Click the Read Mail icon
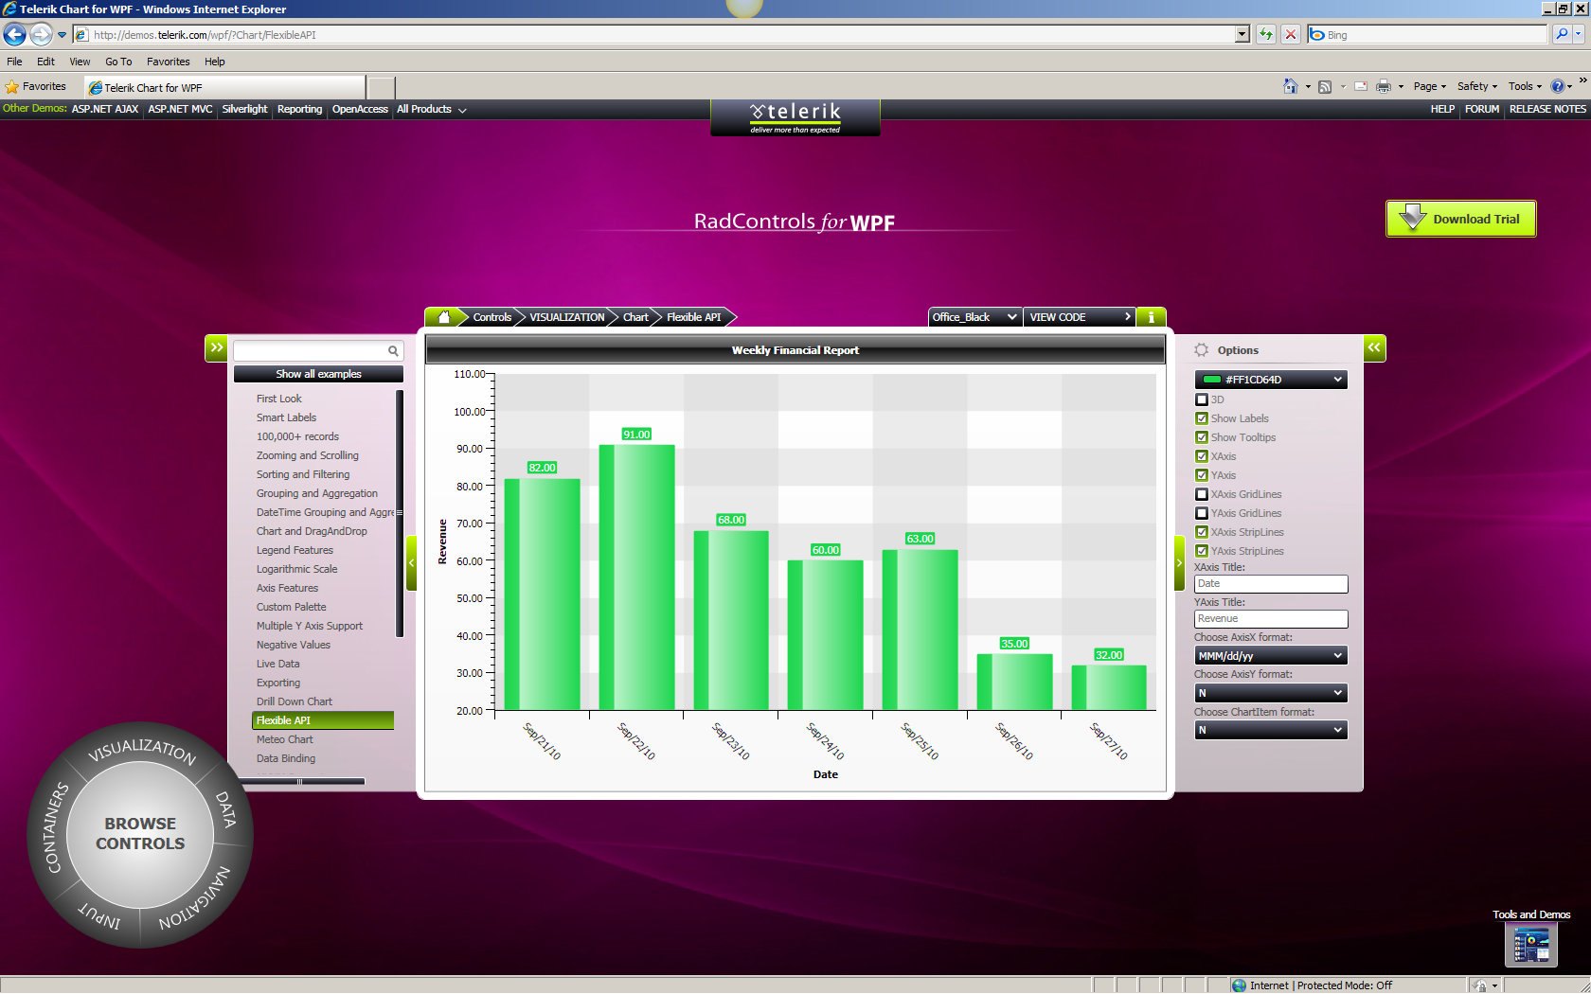 (1361, 86)
